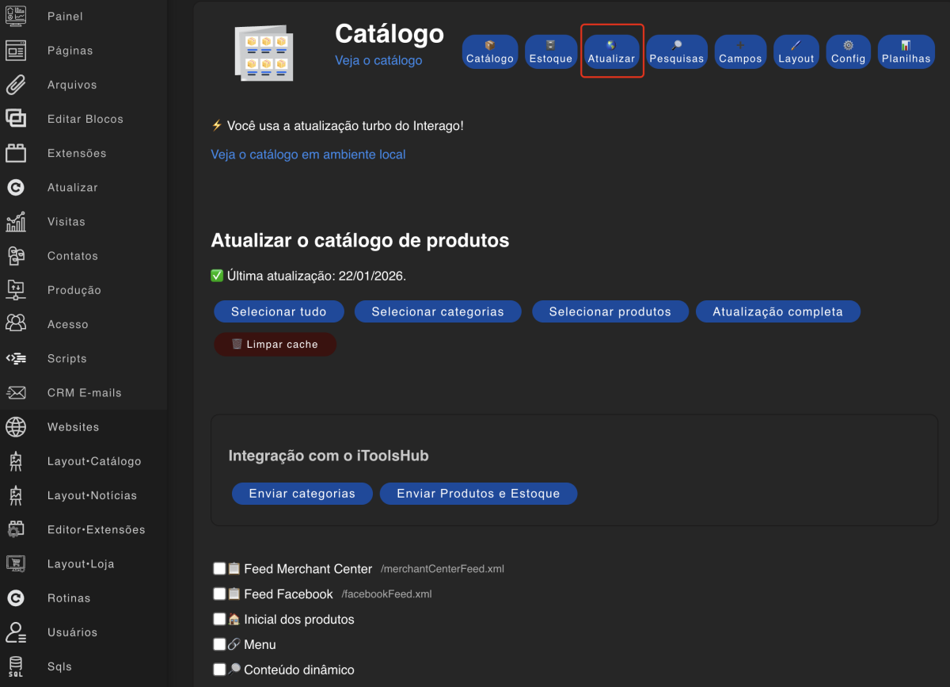Toggle the Conteúdo dinâmico checkbox
Viewport: 950px width, 687px height.
coord(219,670)
